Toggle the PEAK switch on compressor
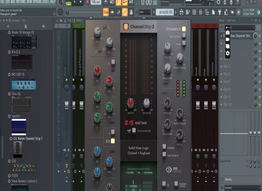Viewport: 262px width, 191px height. click(x=184, y=43)
